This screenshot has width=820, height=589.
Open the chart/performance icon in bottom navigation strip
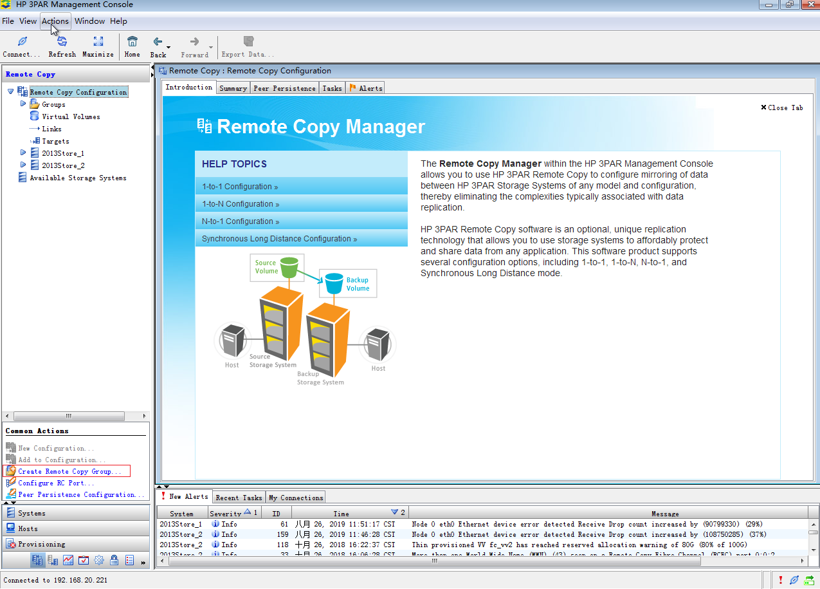[68, 561]
